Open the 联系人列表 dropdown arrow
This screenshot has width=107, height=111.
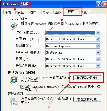pyautogui.click(x=98, y=66)
